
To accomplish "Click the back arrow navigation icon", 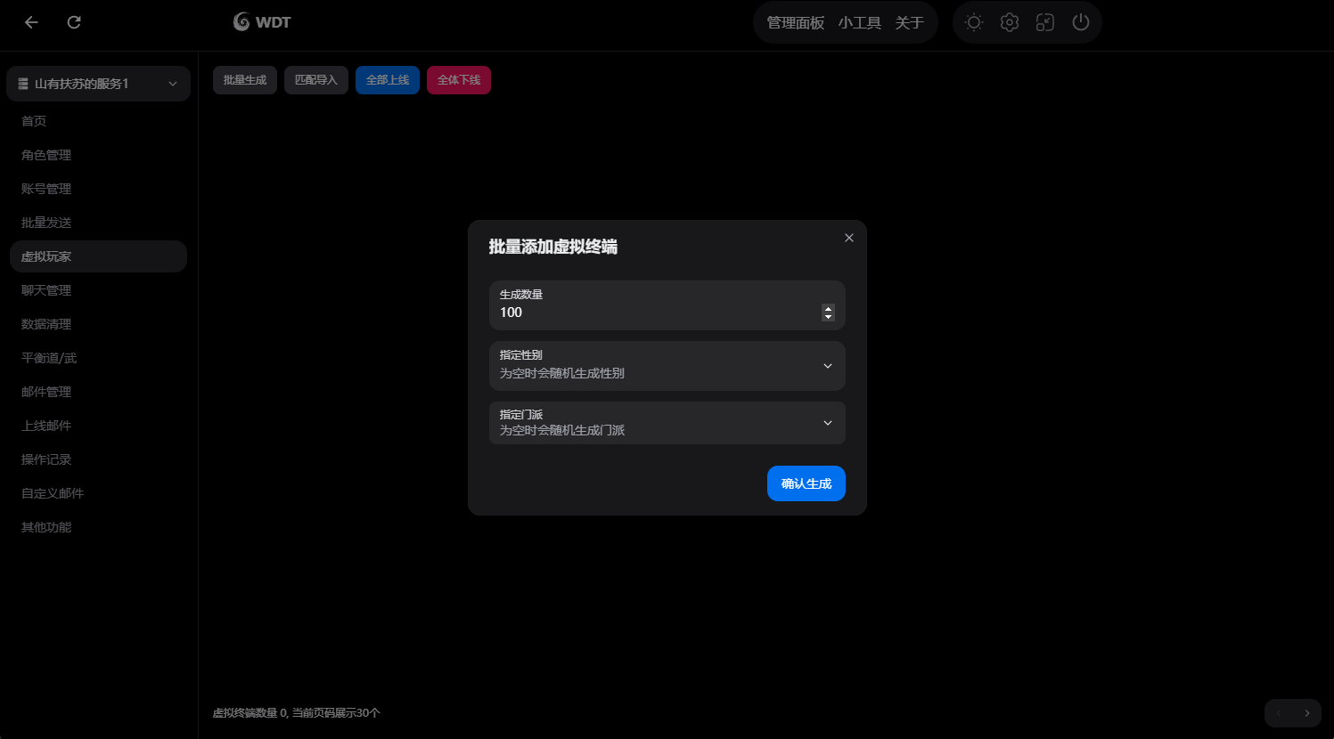I will point(31,22).
